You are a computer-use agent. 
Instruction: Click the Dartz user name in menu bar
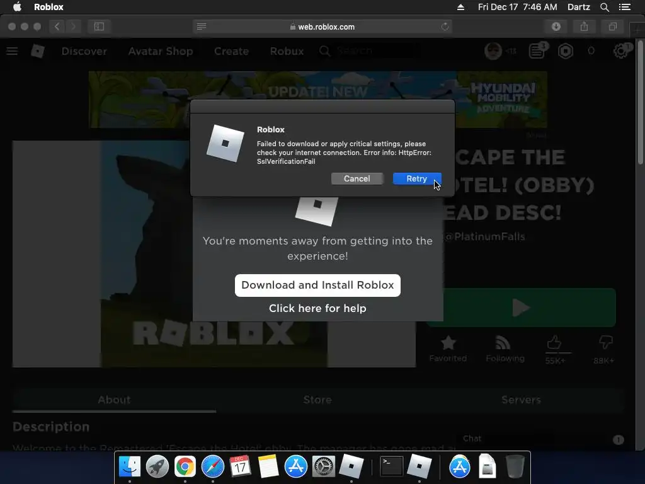(578, 7)
